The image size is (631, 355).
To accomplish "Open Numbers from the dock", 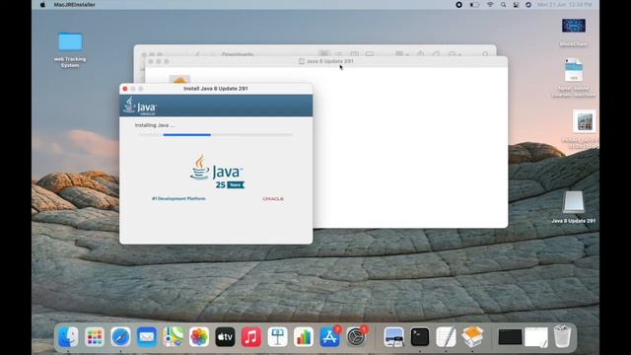I will (x=304, y=336).
